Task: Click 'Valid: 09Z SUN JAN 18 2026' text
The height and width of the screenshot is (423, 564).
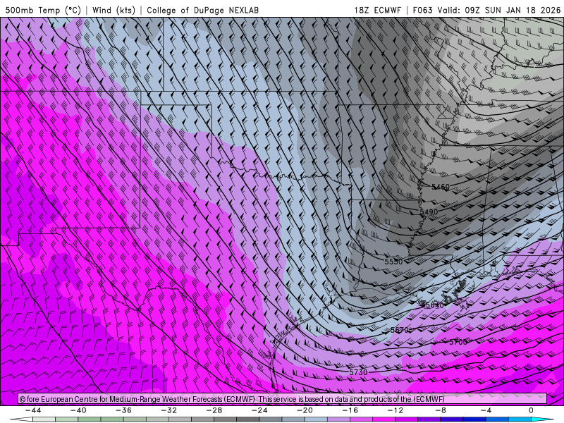Action: pos(498,10)
